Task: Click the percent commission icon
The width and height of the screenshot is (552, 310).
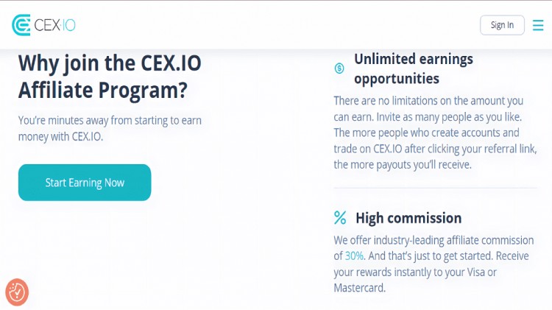Action: point(340,218)
